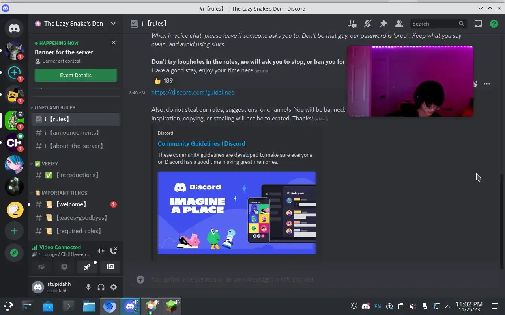Viewport: 505px width, 315px height.
Task: Click the message attachment plus button
Action: coord(140,279)
